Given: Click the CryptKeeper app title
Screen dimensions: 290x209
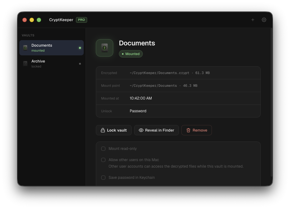Looking at the screenshot, I should click(x=61, y=20).
